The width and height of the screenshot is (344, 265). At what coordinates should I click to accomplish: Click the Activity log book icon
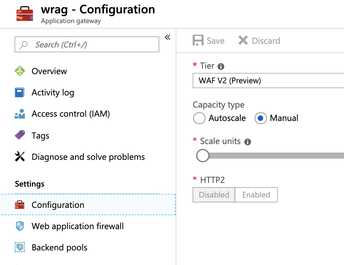pyautogui.click(x=20, y=92)
